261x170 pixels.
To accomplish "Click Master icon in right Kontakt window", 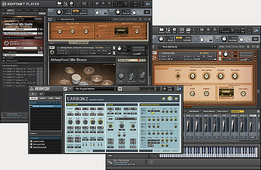I will [168, 30].
